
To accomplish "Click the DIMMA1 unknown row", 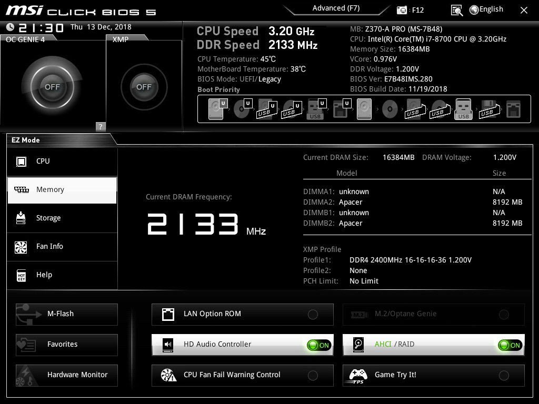I will coord(413,191).
